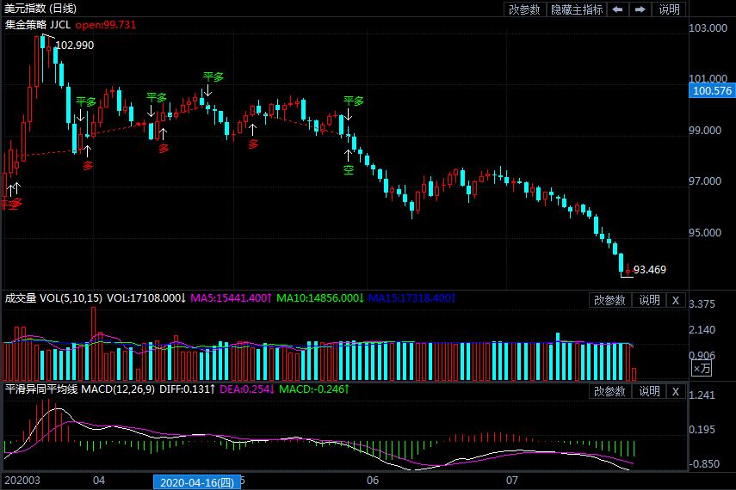The image size is (736, 490).
Task: Click the 美元指数 (日线) chart title
Action: point(40,9)
